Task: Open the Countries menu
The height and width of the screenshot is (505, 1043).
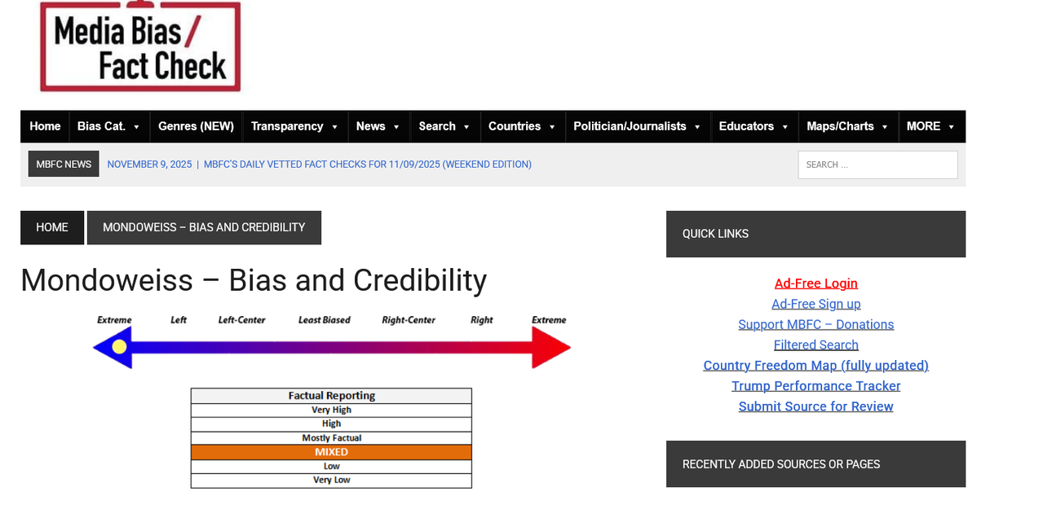Action: click(x=523, y=126)
